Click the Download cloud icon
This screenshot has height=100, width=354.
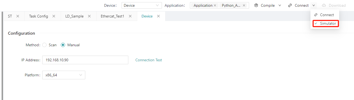[x=324, y=5]
